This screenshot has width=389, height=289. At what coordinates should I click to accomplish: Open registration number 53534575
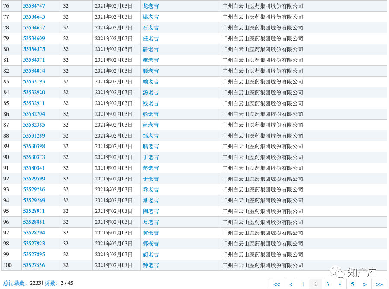click(x=34, y=49)
